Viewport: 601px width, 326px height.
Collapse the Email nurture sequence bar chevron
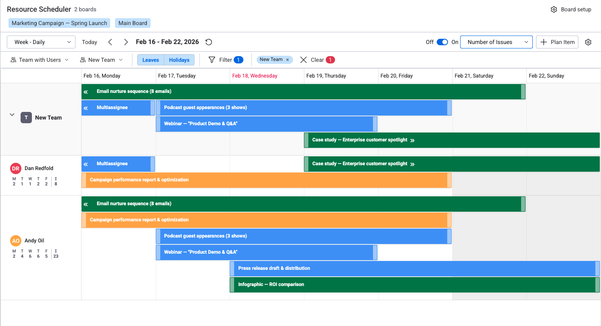(x=86, y=91)
